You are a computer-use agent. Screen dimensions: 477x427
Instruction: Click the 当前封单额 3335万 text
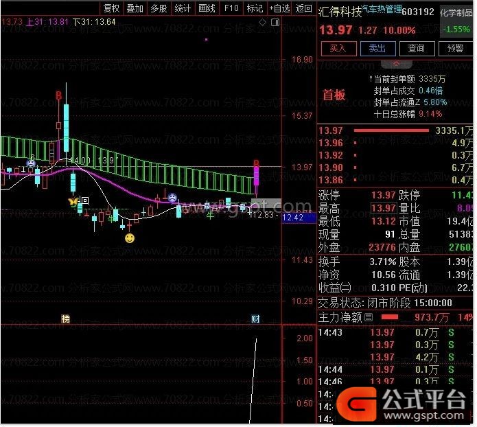pos(410,79)
